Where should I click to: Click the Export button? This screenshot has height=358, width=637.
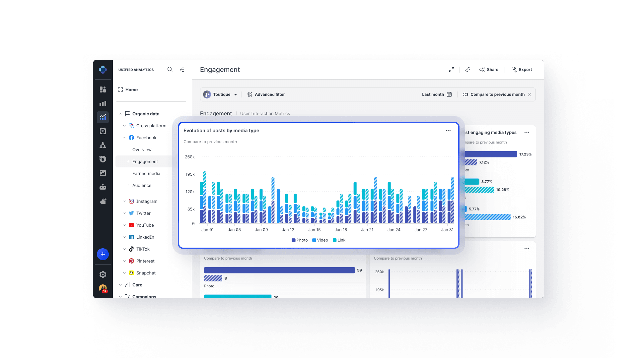coord(522,70)
